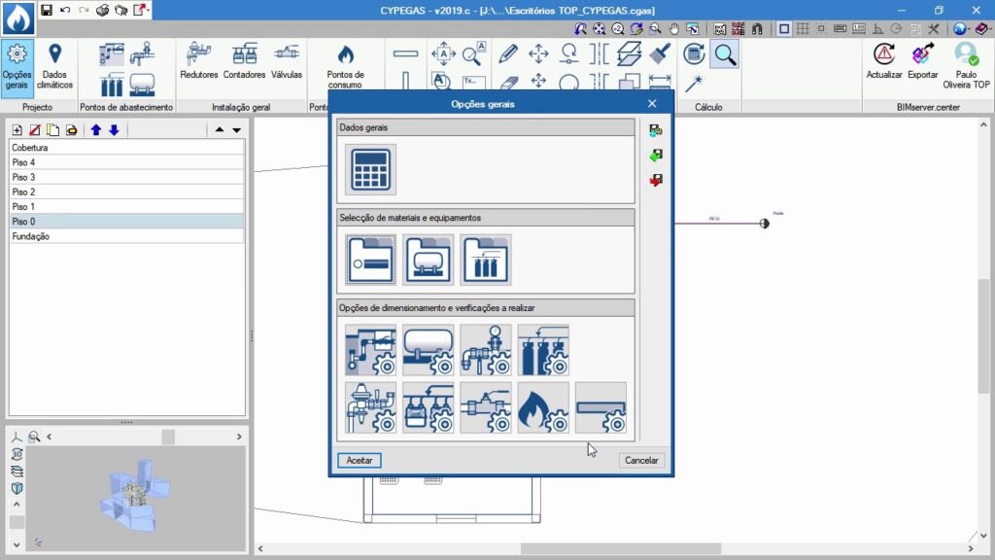The image size is (995, 560).
Task: Click Actualizar in BIMserver.center group
Action: 883,61
